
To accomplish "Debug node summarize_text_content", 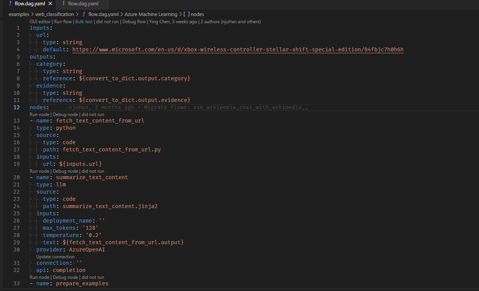I will click(x=65, y=171).
